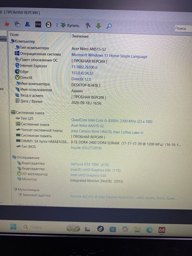Focus the Поиск search field in toolbar

click(183, 29)
